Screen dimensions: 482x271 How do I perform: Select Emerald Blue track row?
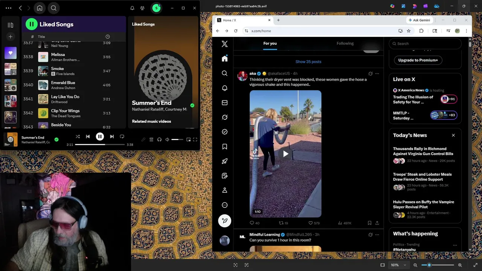point(73,85)
